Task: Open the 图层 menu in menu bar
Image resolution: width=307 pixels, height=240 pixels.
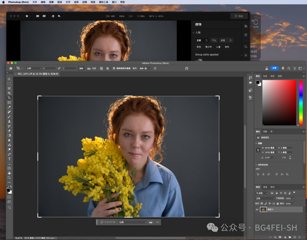Action: [60, 2]
